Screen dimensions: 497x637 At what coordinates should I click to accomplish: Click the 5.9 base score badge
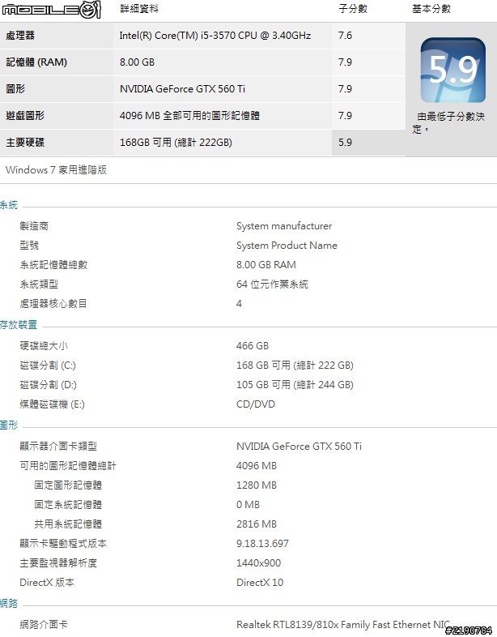[452, 70]
